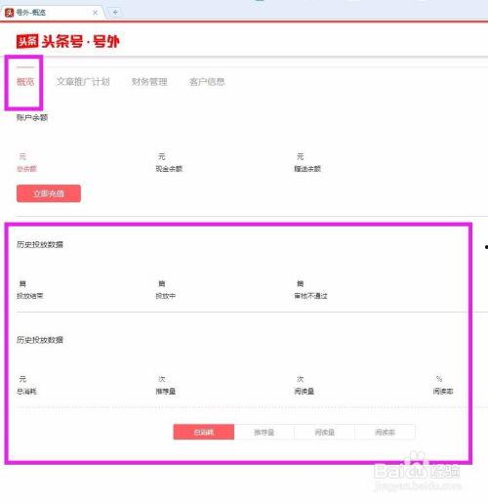Switch to the 文章推广计划 tab
This screenshot has width=488, height=503.
[83, 82]
